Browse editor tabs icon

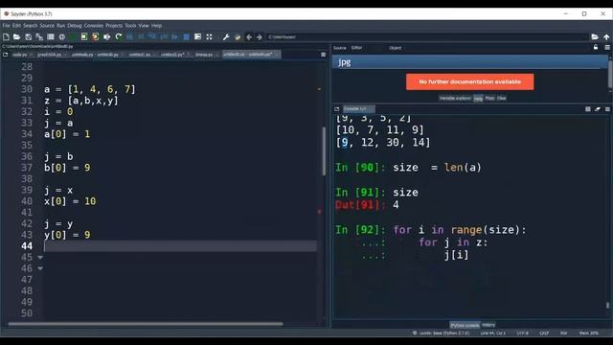pyautogui.click(x=6, y=55)
